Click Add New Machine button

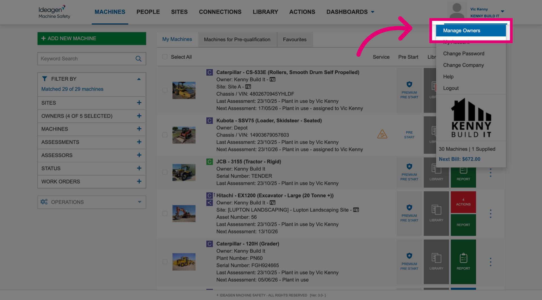[92, 38]
